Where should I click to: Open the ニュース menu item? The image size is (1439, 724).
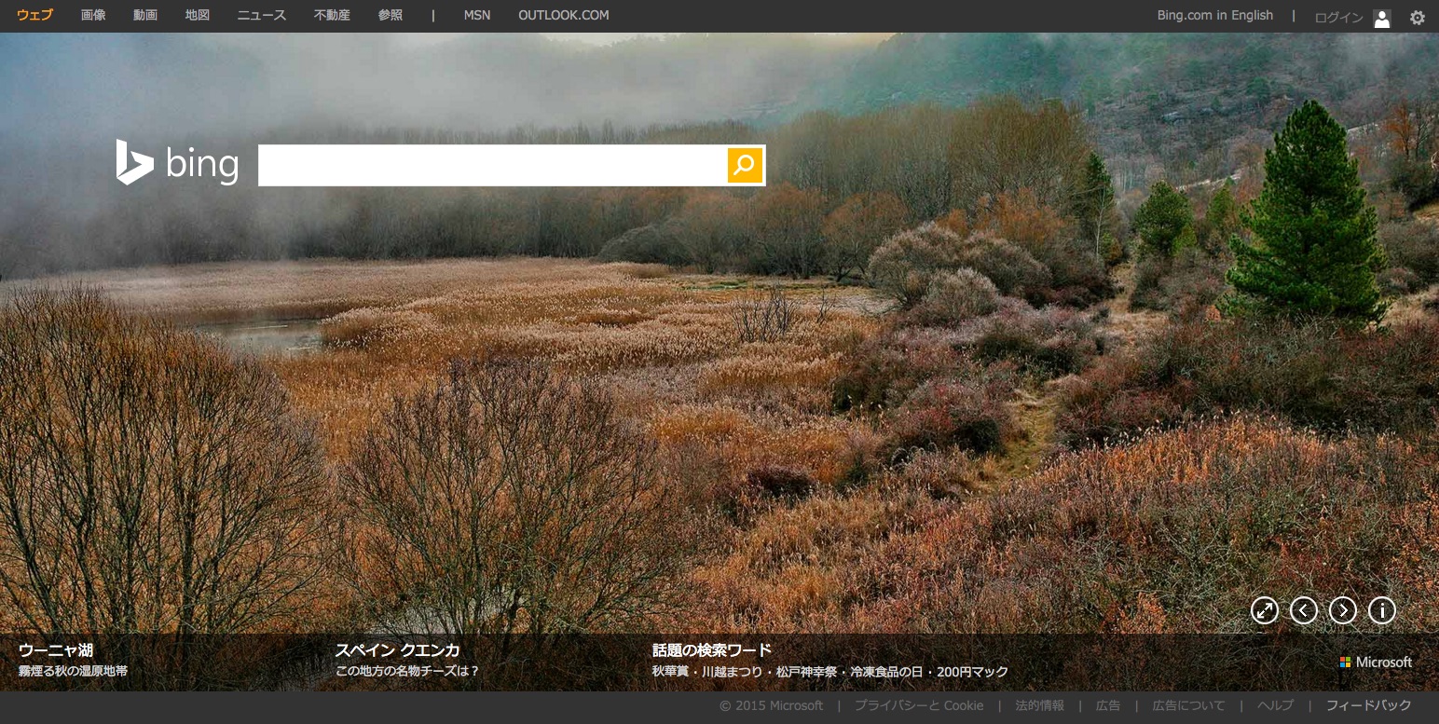(262, 16)
